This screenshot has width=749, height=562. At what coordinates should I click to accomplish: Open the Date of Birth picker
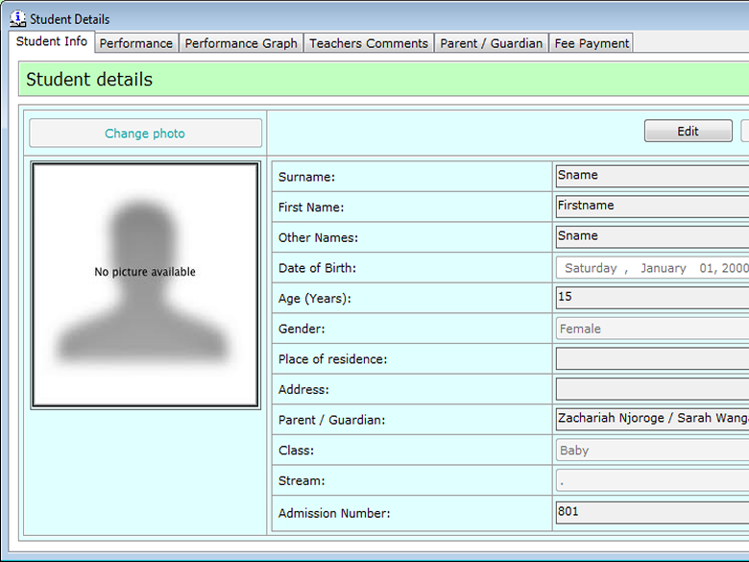coord(652,268)
